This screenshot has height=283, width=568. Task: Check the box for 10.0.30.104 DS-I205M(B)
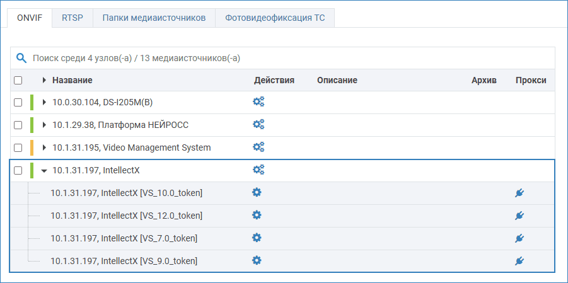click(x=18, y=102)
